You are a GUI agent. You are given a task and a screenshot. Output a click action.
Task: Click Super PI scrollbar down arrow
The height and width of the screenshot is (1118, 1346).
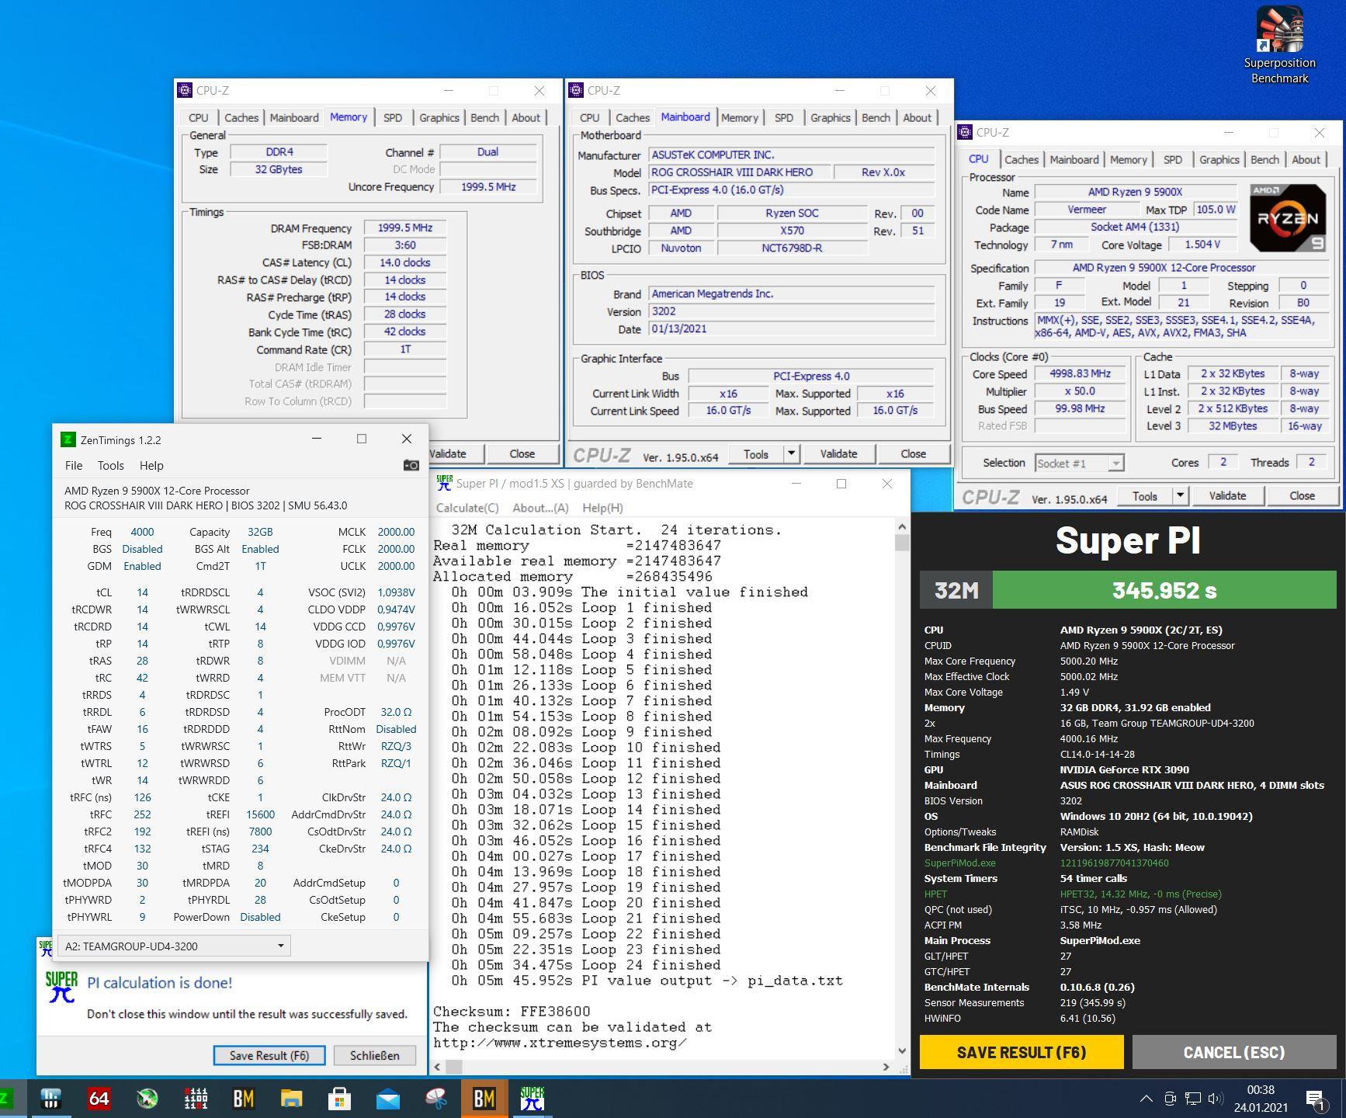(x=902, y=1050)
